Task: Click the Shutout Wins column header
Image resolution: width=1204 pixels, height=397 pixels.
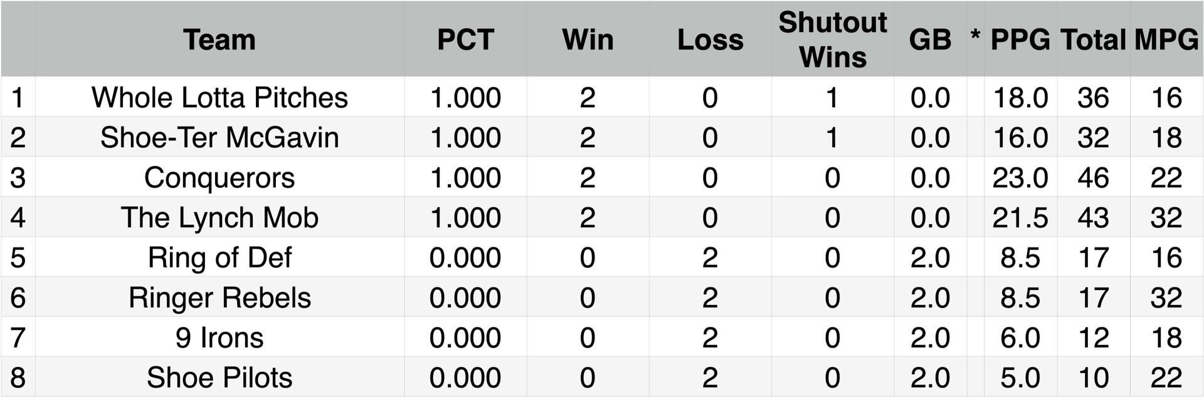Action: click(832, 39)
